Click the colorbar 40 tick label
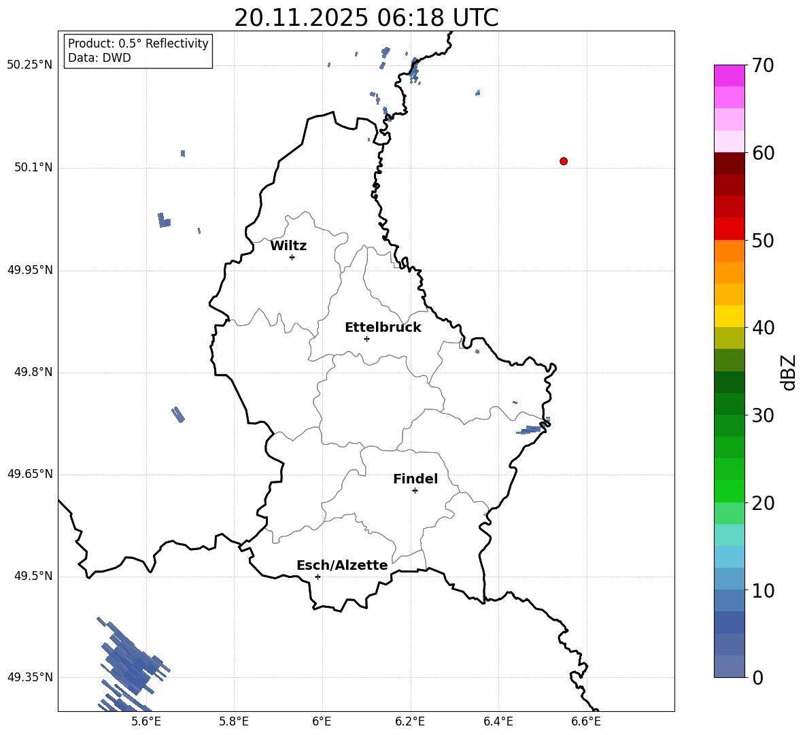The width and height of the screenshot is (805, 735). pyautogui.click(x=763, y=328)
